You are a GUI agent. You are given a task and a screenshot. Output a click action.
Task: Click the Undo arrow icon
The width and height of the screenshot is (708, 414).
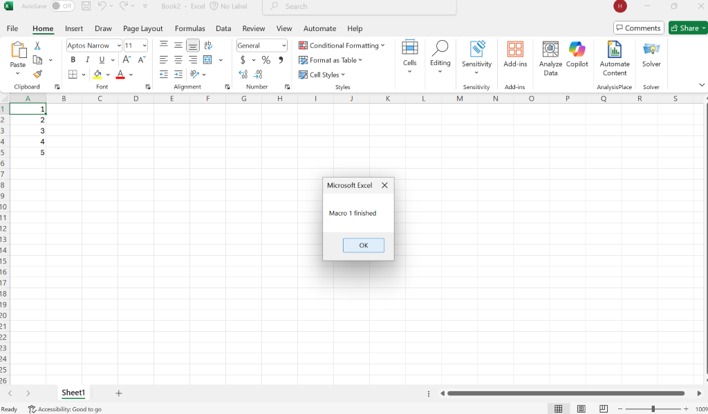coord(102,6)
